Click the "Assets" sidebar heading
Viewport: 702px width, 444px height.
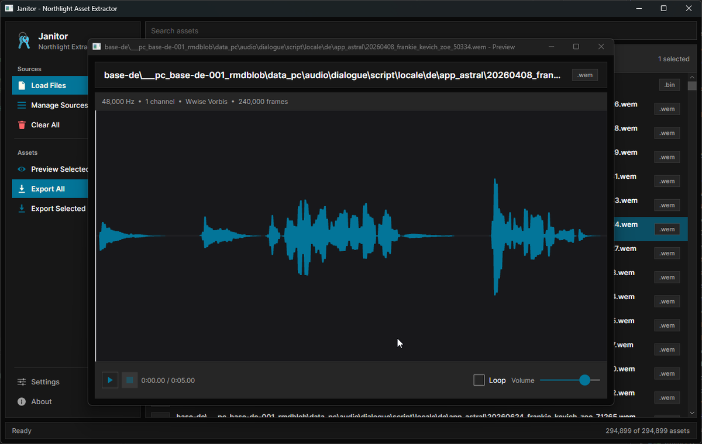coord(27,152)
